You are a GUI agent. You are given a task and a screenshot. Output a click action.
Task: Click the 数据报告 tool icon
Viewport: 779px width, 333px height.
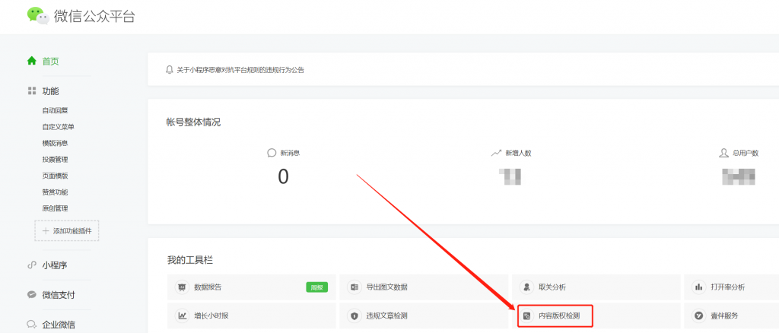pos(182,287)
